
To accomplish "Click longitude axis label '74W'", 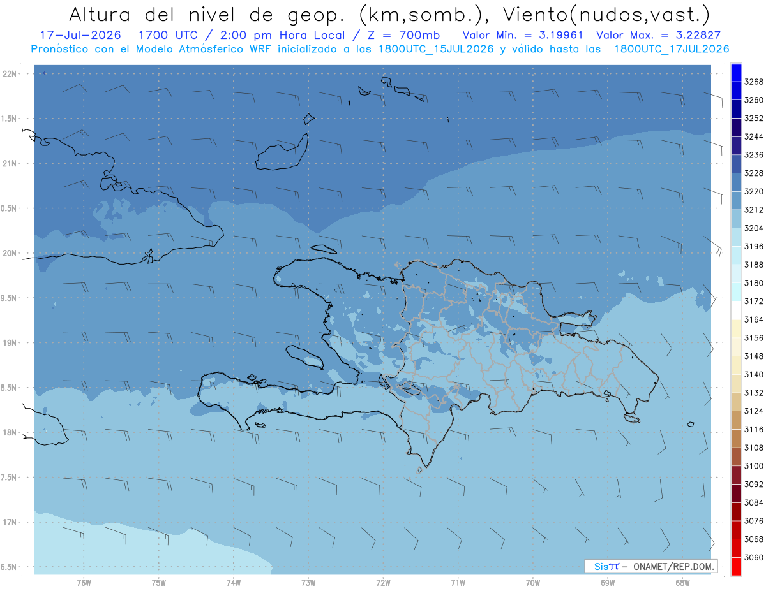I will coord(234,583).
